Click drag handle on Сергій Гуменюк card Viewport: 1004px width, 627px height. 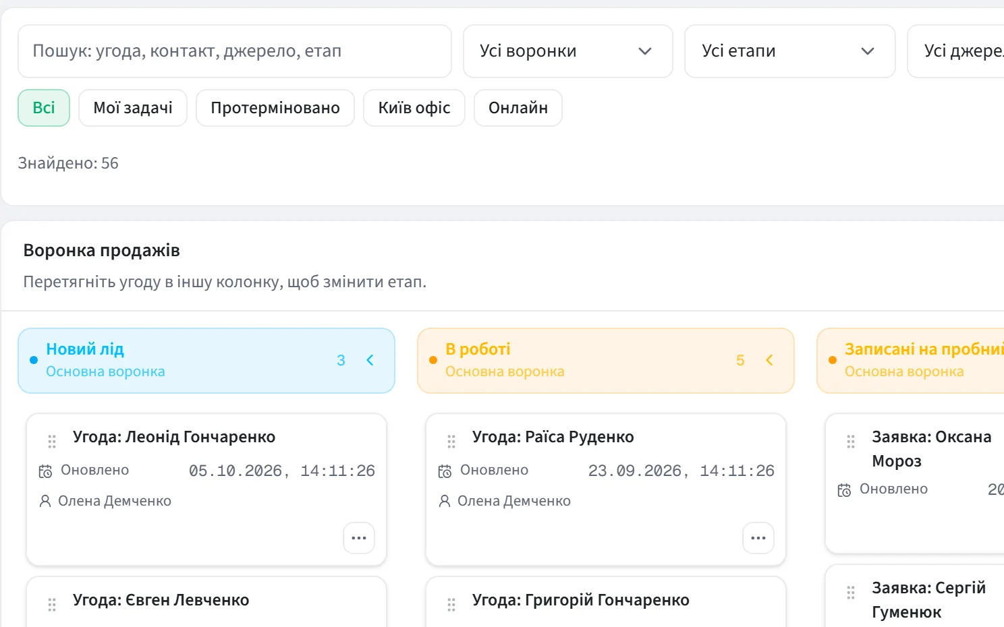851,593
